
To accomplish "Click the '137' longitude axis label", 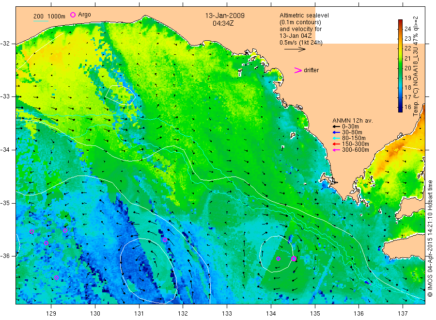I will point(403,314).
